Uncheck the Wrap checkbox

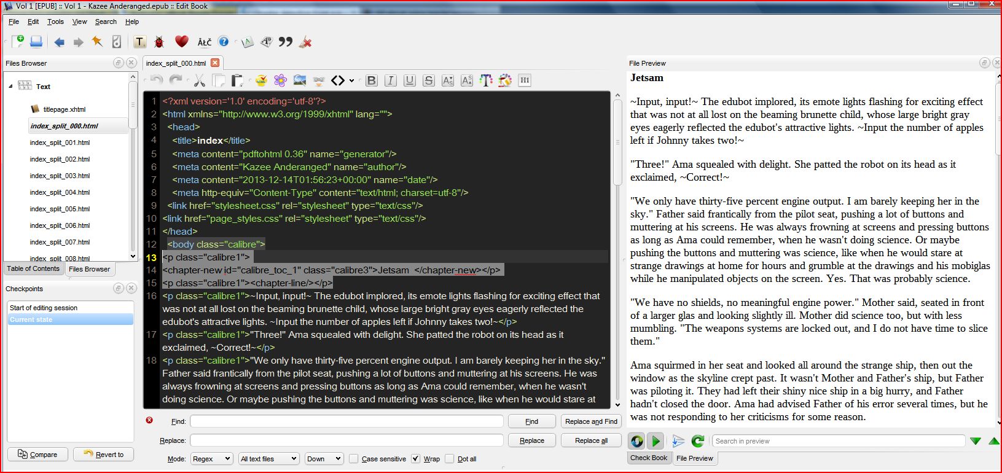(416, 459)
